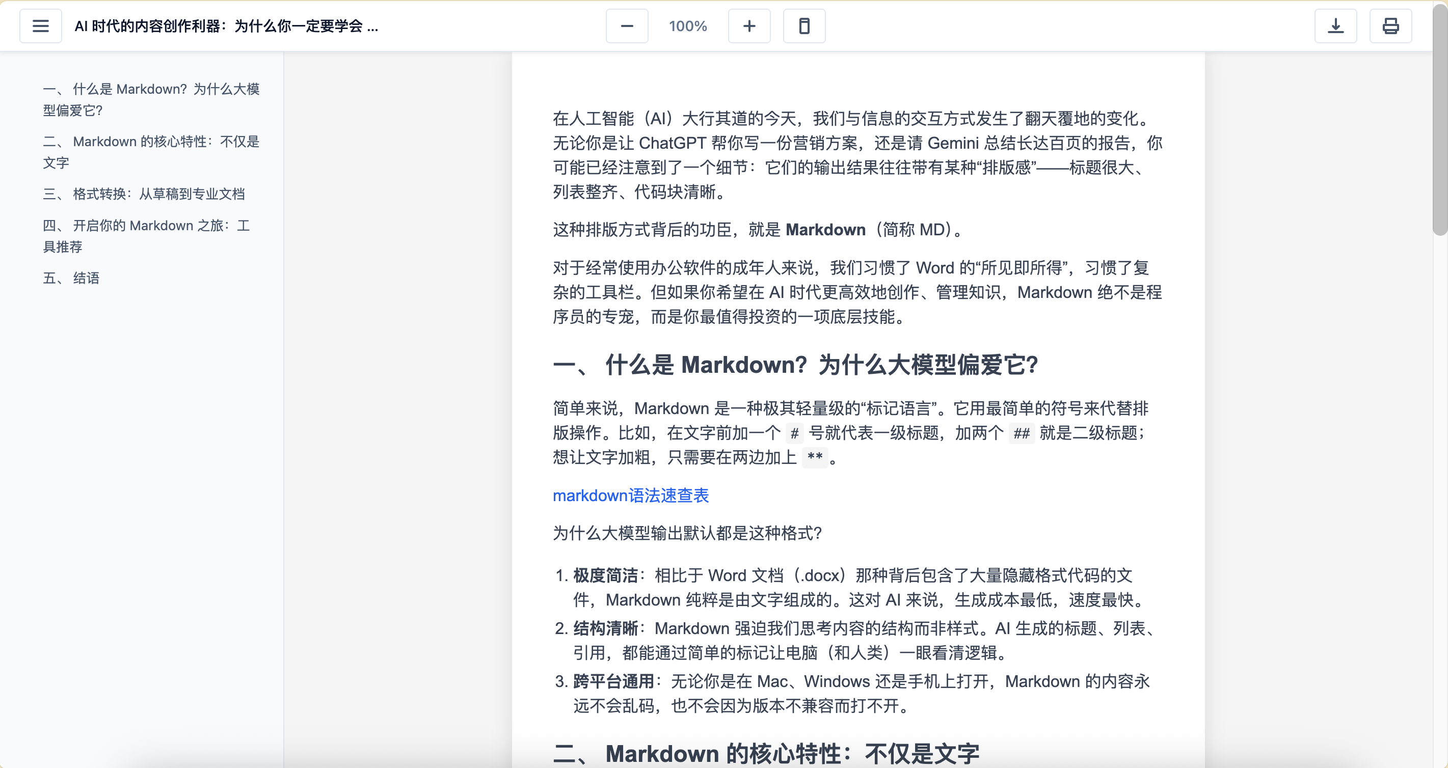Viewport: 1448px width, 768px height.
Task: Navigate to 五、结语 in outline
Action: point(71,278)
